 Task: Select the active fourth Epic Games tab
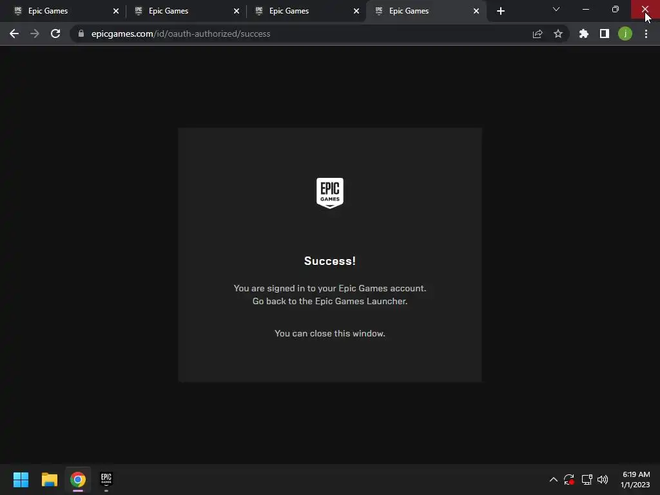tap(425, 11)
